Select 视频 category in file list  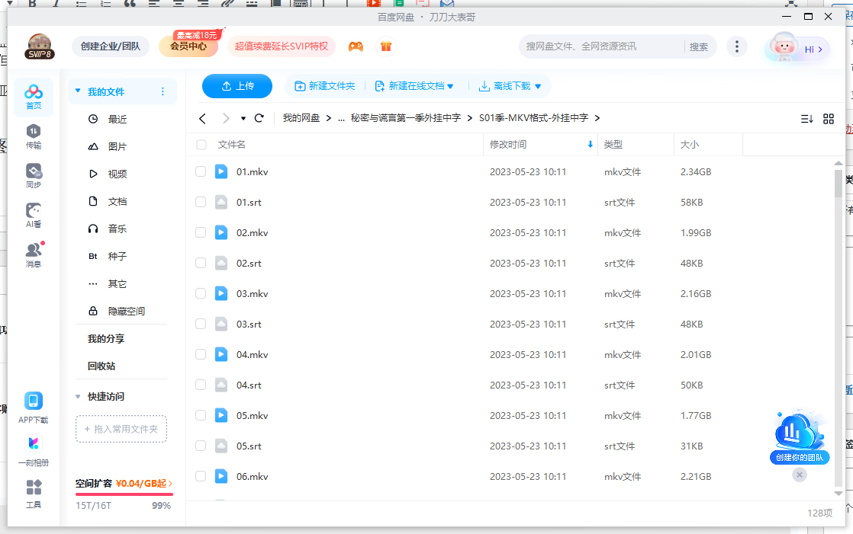coord(117,174)
